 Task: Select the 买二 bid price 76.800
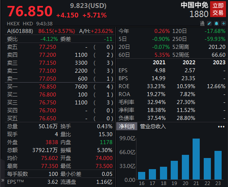pyautogui.click(x=47, y=94)
